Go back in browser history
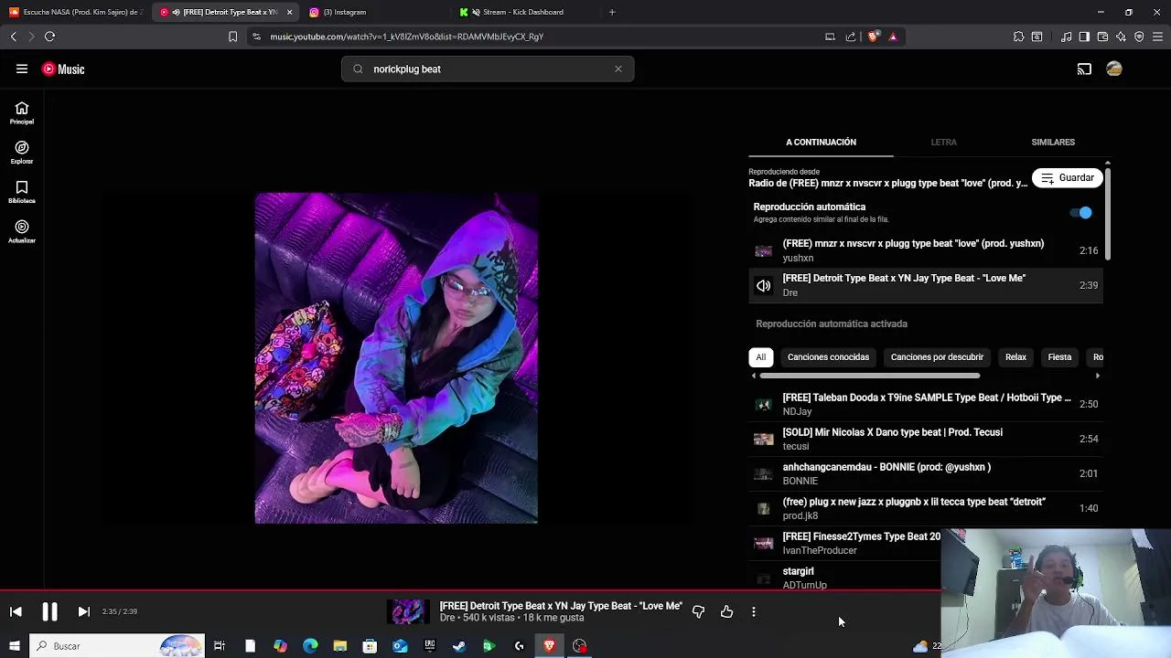The height and width of the screenshot is (658, 1171). click(13, 37)
